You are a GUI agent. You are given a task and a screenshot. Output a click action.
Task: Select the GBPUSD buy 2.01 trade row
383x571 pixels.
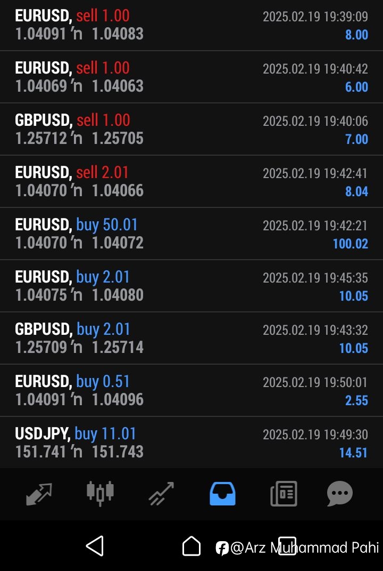[191, 339]
